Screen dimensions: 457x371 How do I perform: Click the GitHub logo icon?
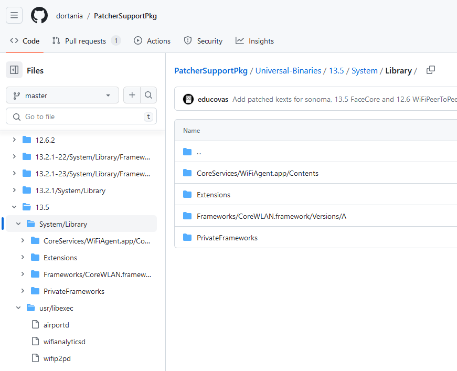coord(39,15)
